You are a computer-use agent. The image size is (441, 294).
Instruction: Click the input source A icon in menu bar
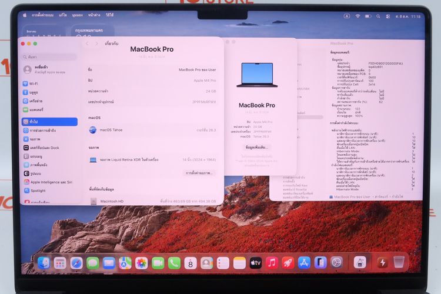tap(347, 16)
